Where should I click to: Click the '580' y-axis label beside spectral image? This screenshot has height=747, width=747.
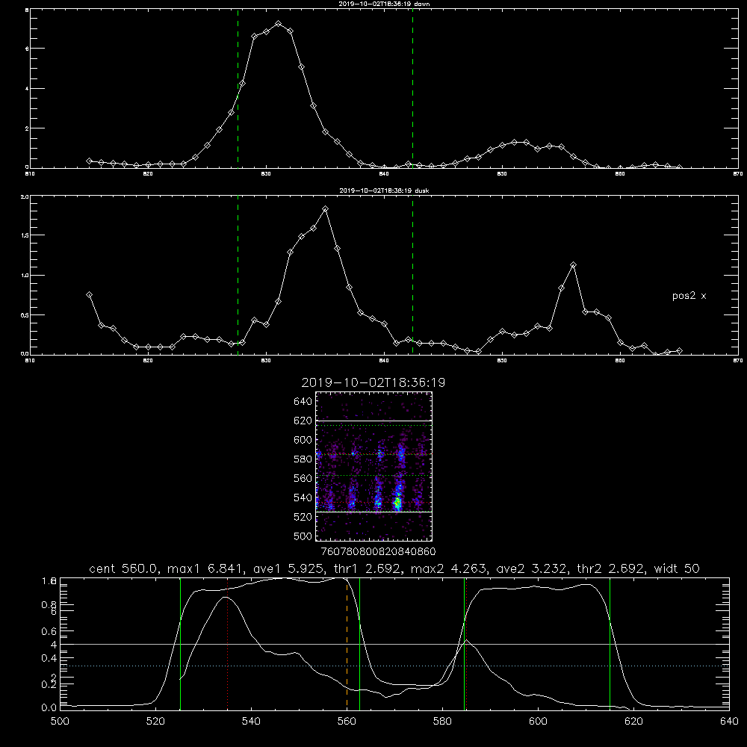coord(303,459)
